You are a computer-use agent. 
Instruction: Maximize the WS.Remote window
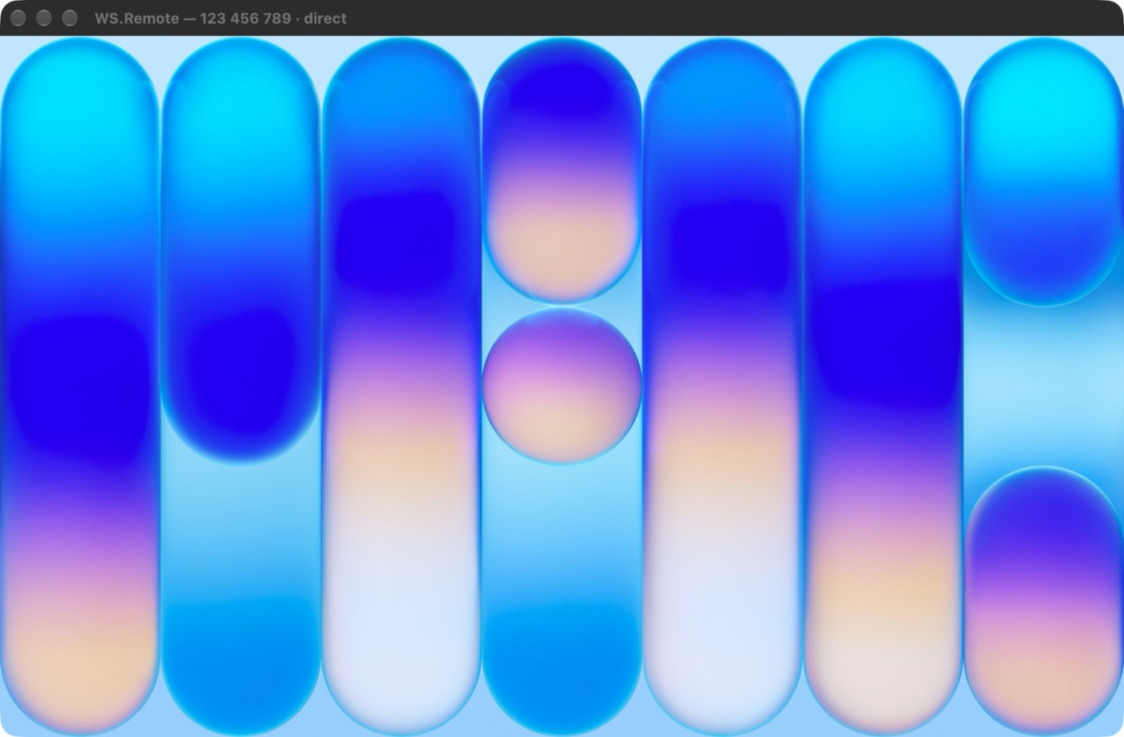click(x=70, y=18)
